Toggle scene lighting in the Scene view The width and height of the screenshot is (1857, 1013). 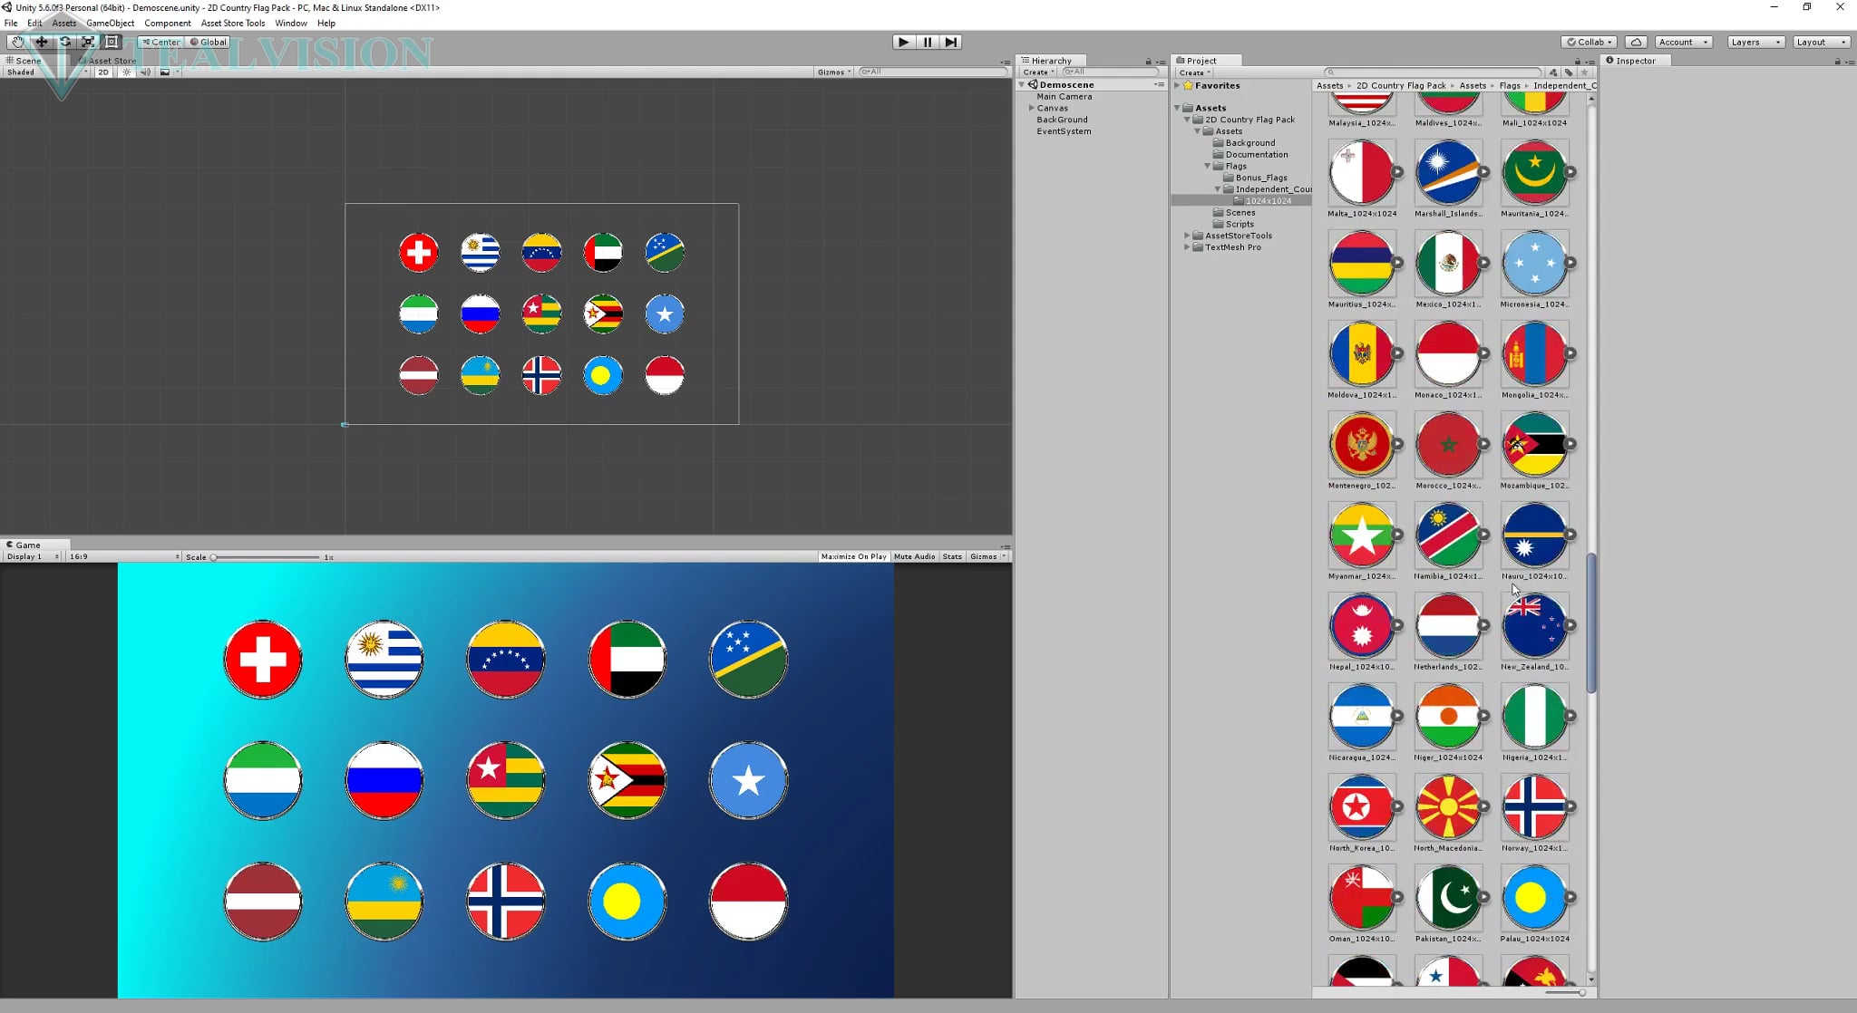point(126,72)
